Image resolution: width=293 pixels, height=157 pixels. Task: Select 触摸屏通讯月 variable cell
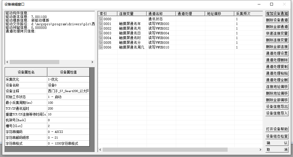click(132, 29)
